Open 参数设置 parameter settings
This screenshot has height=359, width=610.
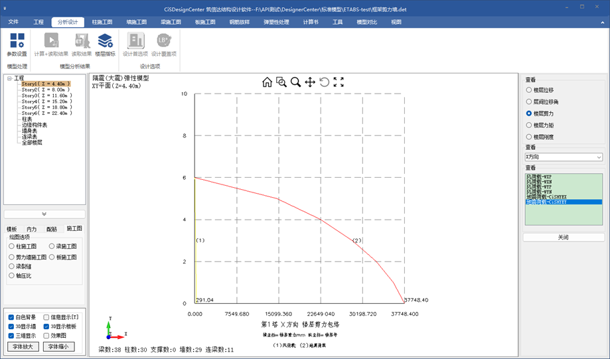(x=17, y=44)
